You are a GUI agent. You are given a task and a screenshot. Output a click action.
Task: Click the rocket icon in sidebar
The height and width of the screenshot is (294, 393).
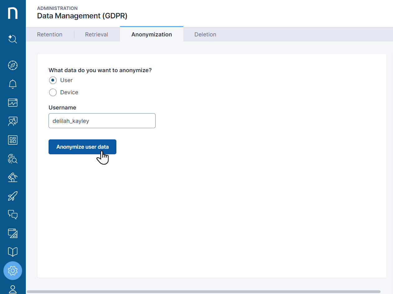click(13, 196)
